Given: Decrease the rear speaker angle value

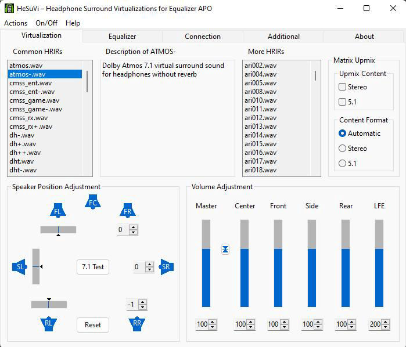Looking at the screenshot, I should click(x=143, y=308).
